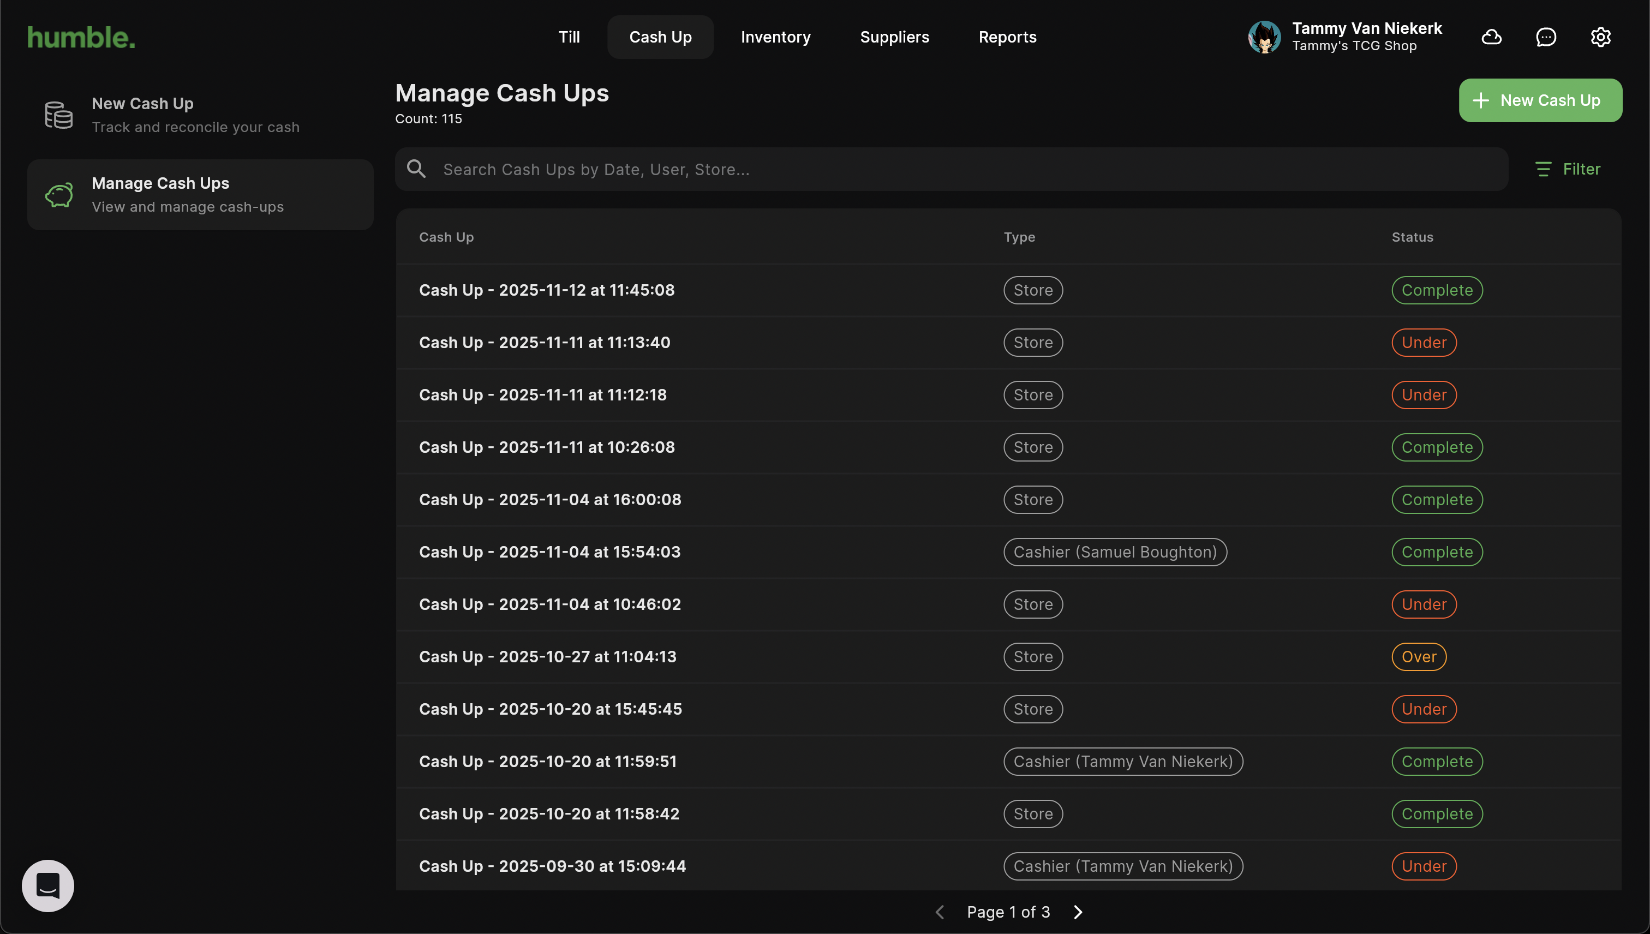The image size is (1650, 934).
Task: Click the cloud sync icon
Action: (x=1492, y=37)
